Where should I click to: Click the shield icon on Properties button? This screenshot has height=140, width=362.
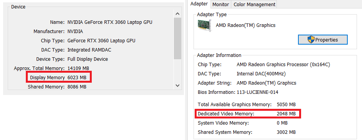pos(311,40)
